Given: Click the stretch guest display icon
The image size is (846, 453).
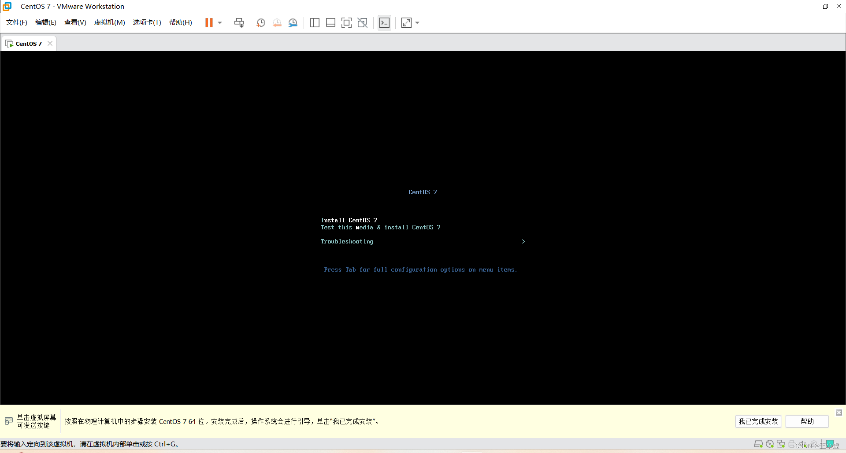Looking at the screenshot, I should (x=406, y=23).
